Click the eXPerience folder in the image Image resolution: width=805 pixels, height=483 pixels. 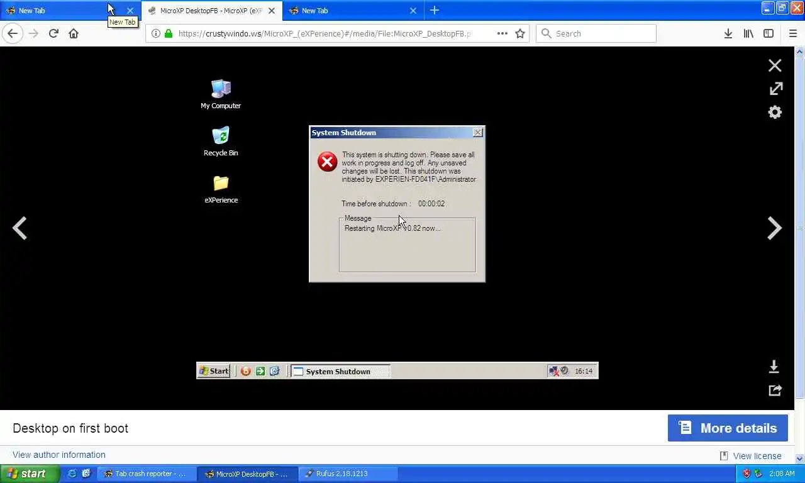click(221, 189)
